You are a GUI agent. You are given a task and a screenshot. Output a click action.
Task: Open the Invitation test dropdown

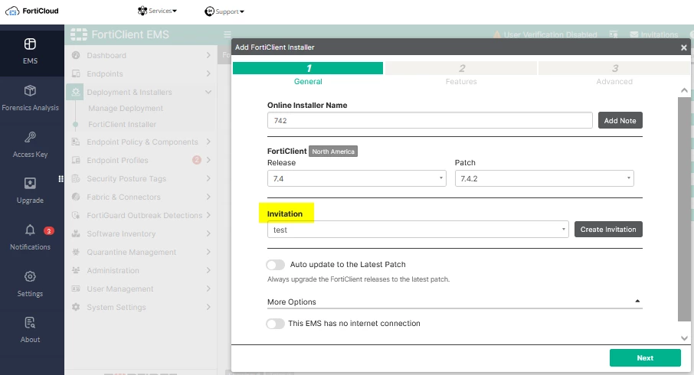click(417, 230)
